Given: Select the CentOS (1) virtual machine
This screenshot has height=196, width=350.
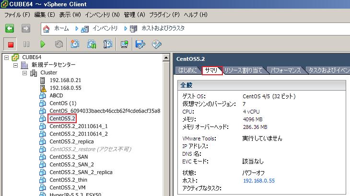Looking at the screenshot, I should point(63,103).
